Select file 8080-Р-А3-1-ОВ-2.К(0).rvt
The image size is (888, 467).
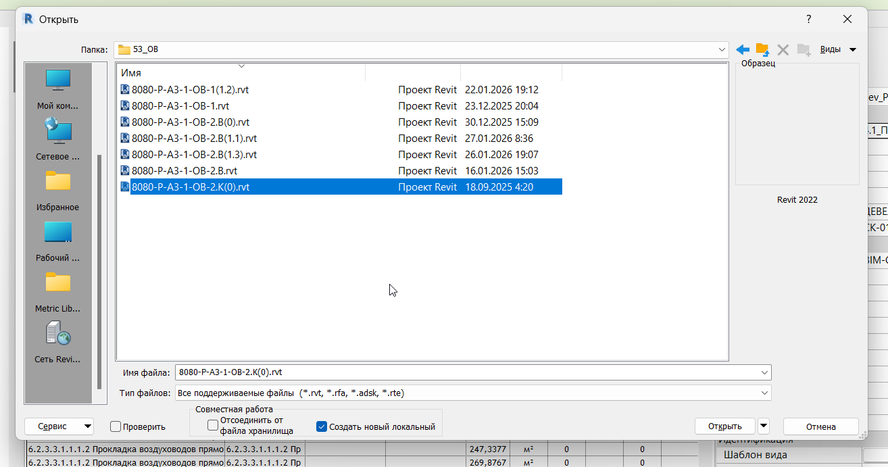point(191,187)
